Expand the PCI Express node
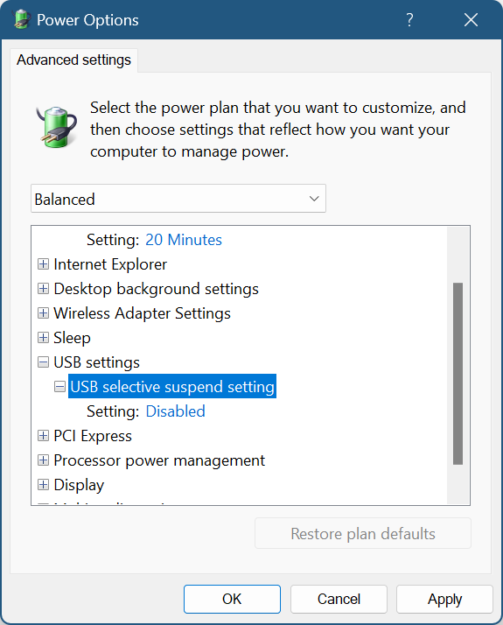The height and width of the screenshot is (625, 503). (x=43, y=436)
